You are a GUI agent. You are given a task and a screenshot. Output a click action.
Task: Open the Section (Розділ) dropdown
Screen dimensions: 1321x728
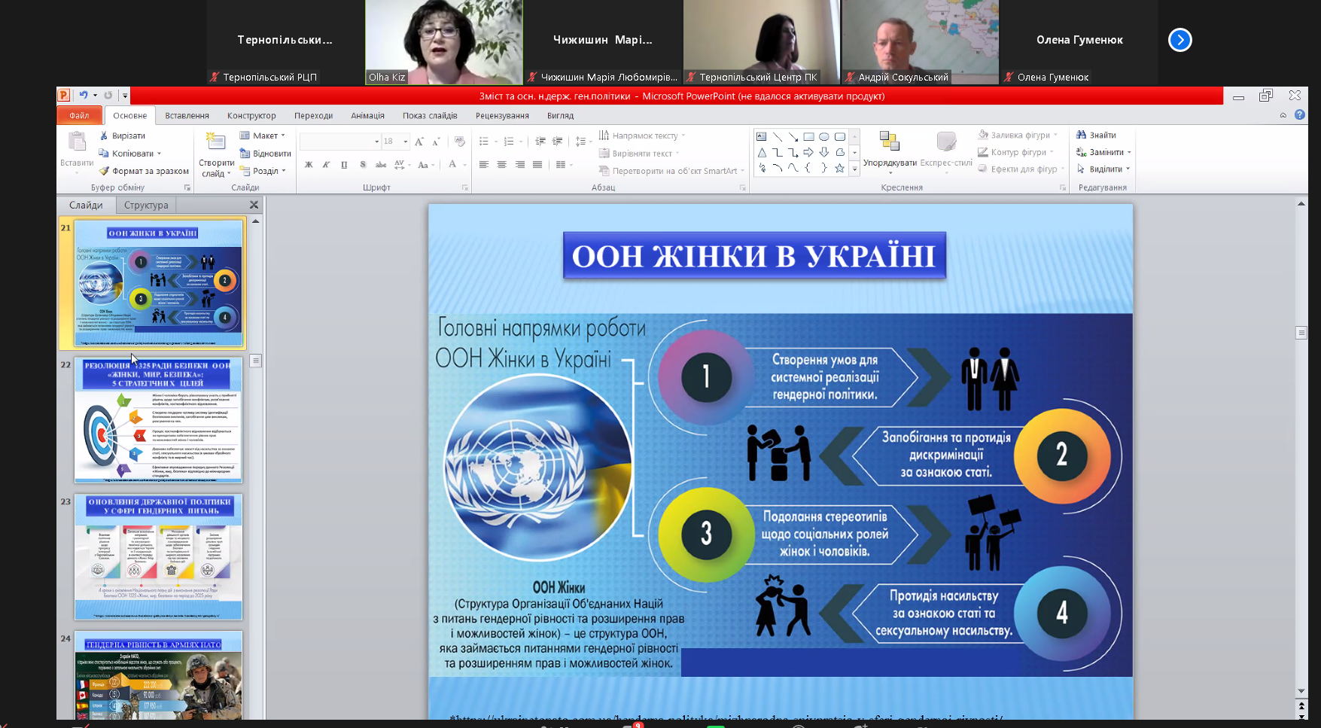[x=263, y=171]
